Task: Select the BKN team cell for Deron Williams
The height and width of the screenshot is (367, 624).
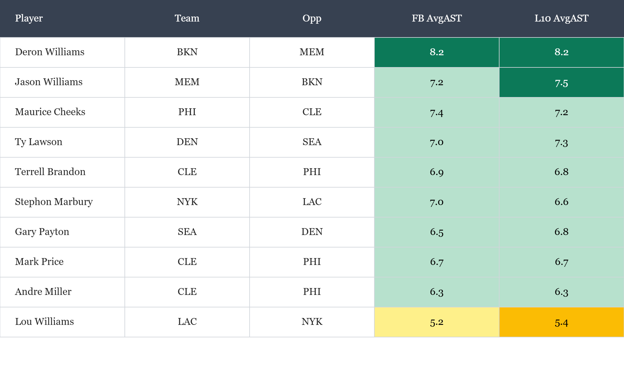Action: (x=187, y=52)
